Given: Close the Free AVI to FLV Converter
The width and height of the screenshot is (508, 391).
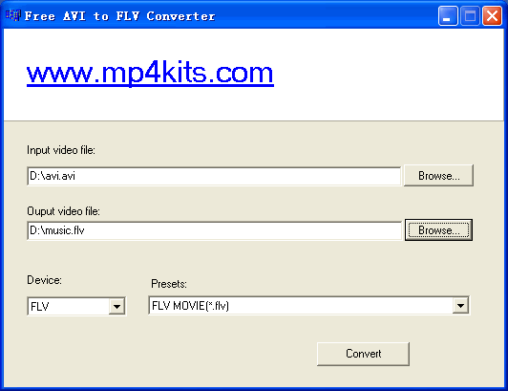Looking at the screenshot, I should point(493,15).
